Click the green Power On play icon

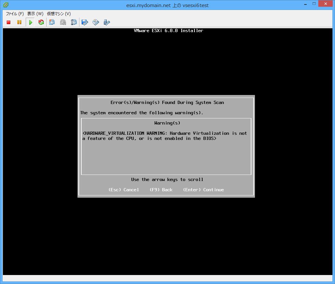click(30, 22)
